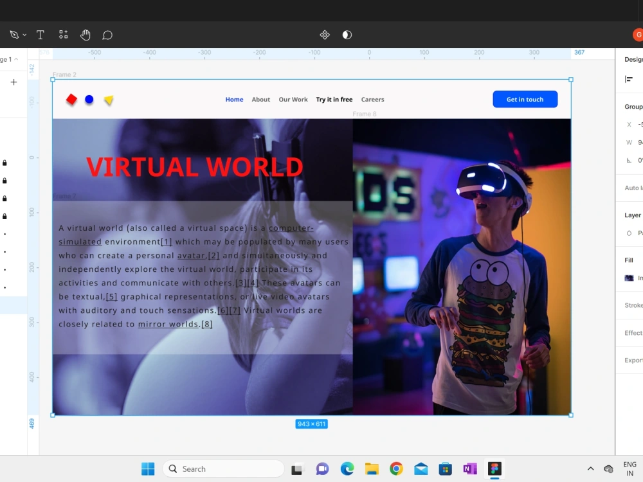Click the component icon in the center toolbar

click(x=324, y=35)
